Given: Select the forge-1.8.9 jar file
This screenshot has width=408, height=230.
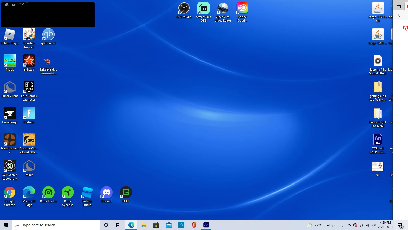Looking at the screenshot, I should (x=378, y=37).
